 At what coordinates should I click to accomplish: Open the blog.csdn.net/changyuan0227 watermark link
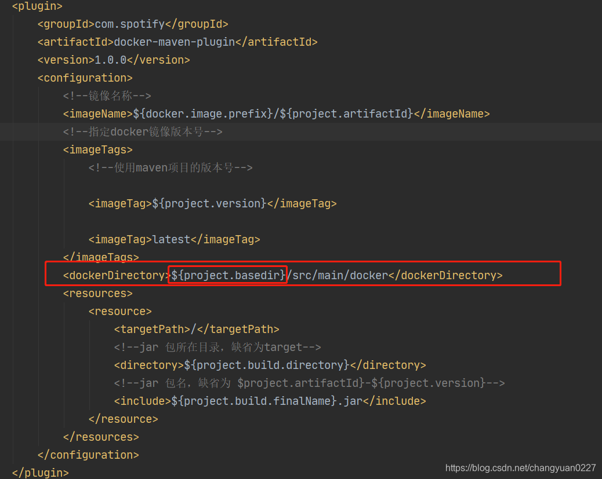(520, 467)
